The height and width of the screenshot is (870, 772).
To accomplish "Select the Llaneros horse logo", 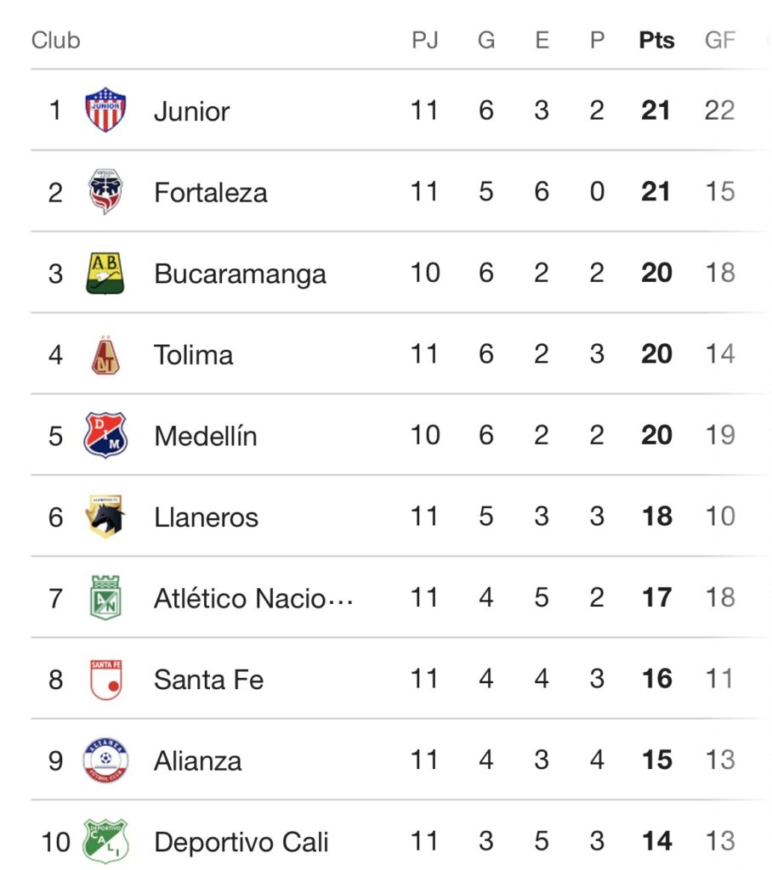I will (105, 517).
